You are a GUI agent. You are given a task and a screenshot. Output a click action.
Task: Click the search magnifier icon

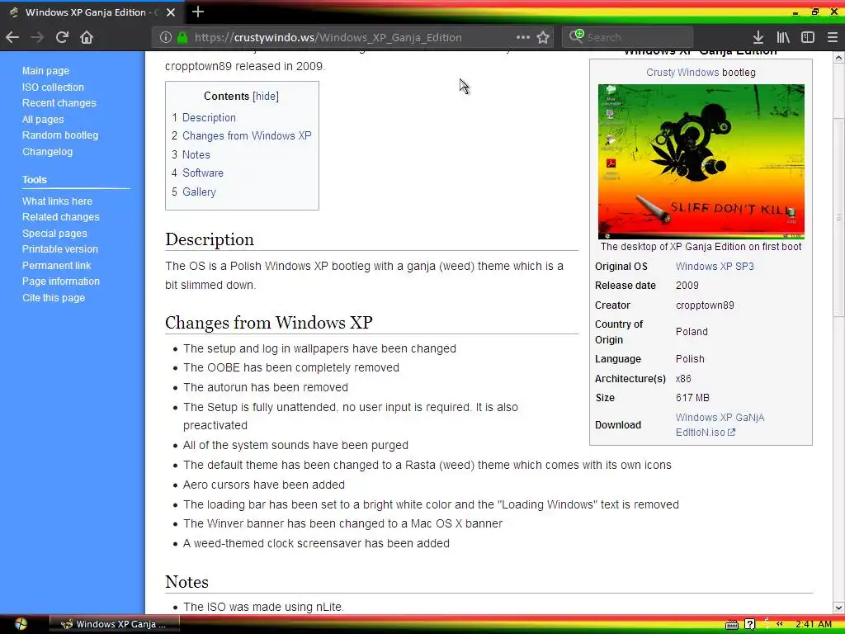(x=576, y=36)
